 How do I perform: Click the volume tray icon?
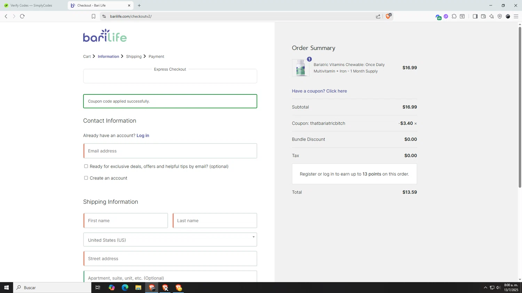[x=498, y=287]
